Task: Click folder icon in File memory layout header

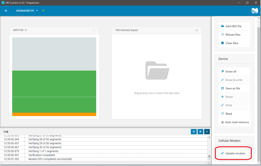Action: tap(197, 30)
